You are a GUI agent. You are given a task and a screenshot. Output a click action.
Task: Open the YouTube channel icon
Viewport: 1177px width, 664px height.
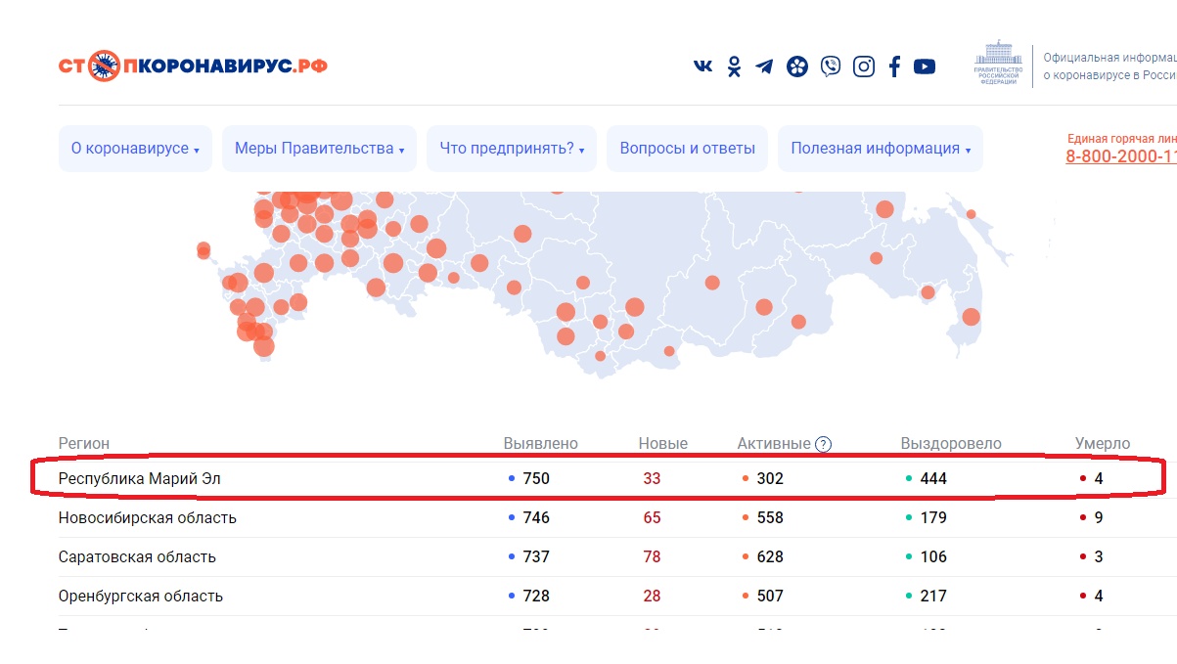925,66
